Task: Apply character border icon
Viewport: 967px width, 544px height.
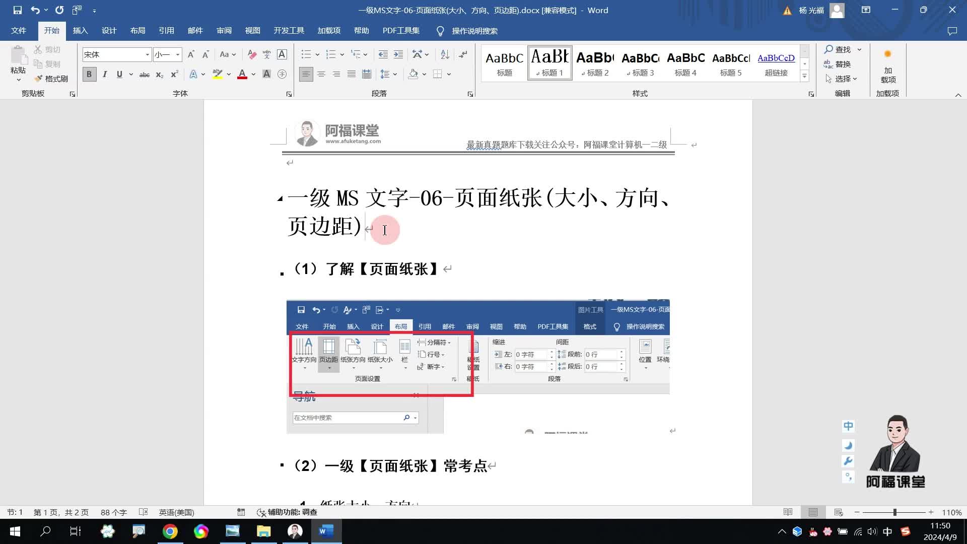Action: pos(282,54)
